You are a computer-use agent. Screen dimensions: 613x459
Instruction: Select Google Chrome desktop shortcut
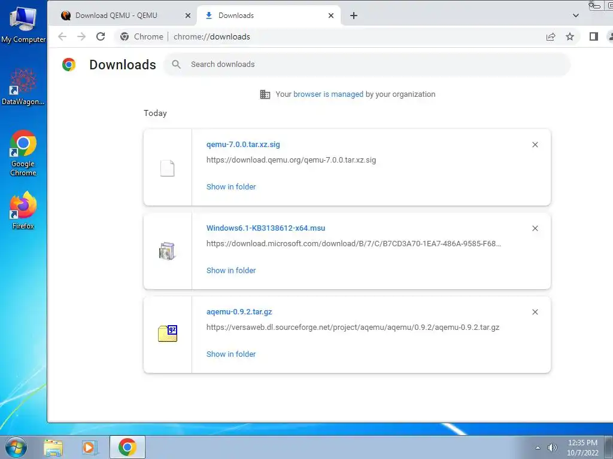tap(23, 153)
